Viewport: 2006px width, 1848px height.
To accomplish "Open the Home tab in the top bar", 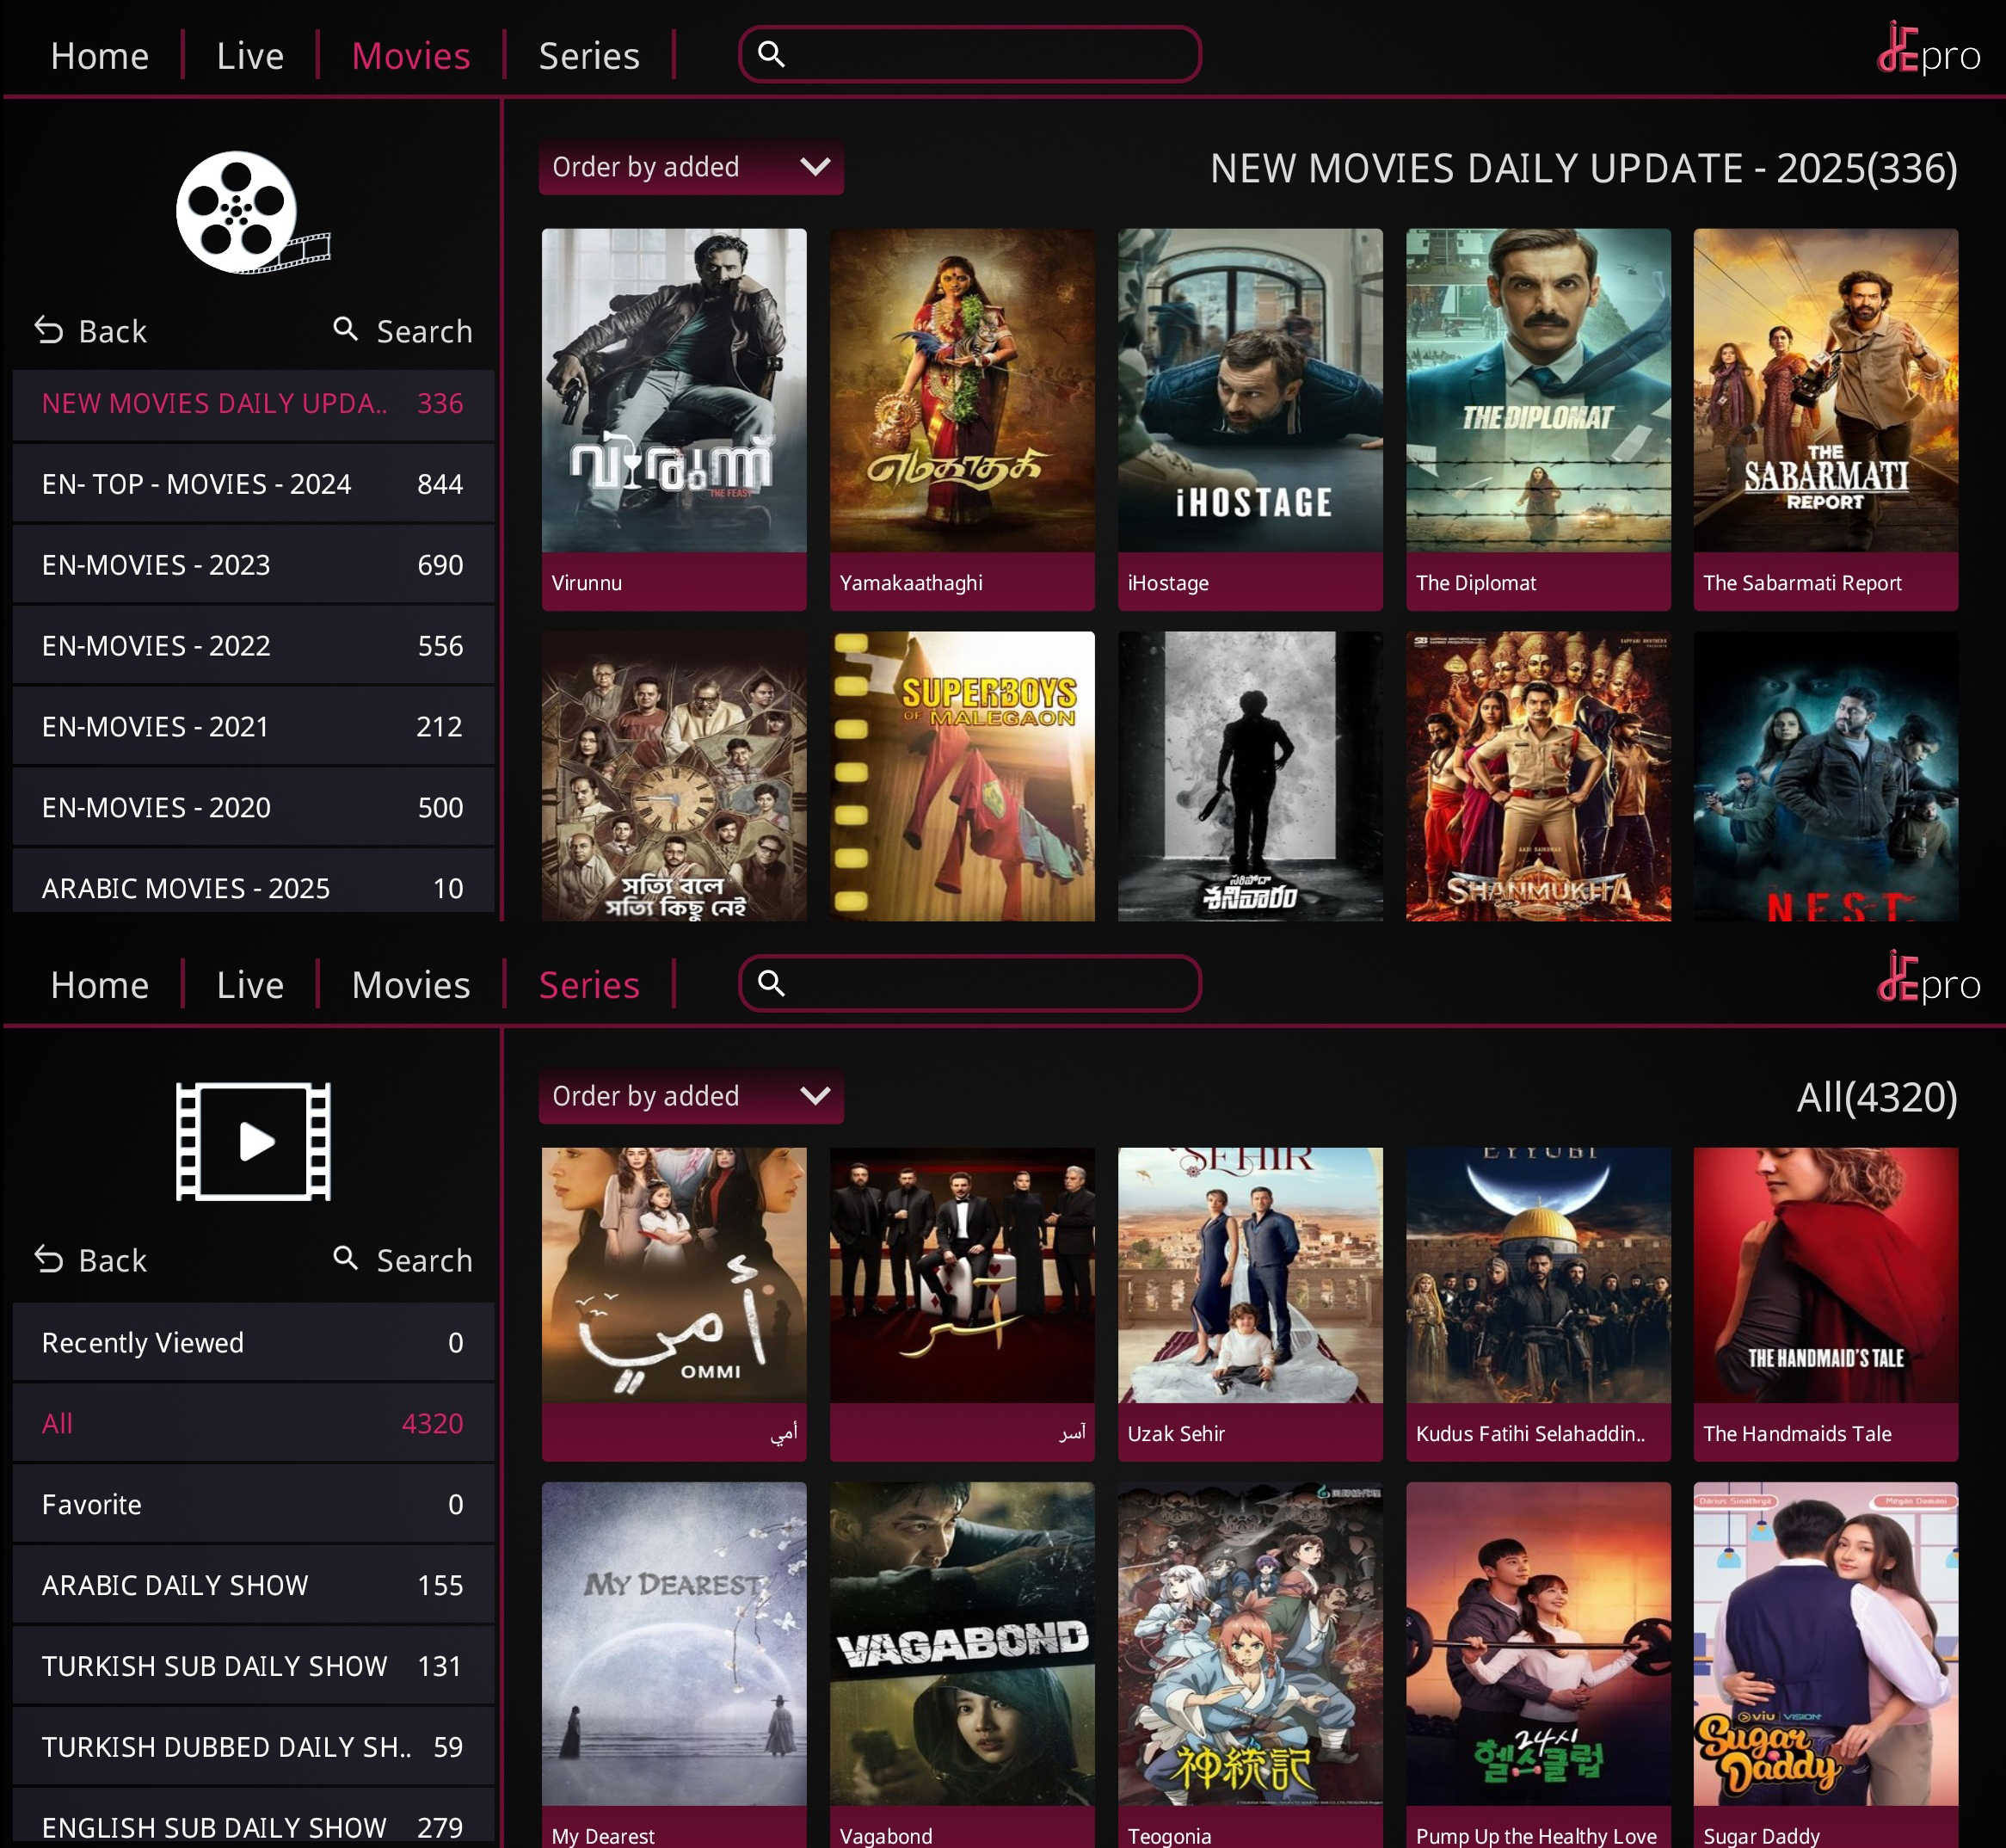I will point(100,56).
